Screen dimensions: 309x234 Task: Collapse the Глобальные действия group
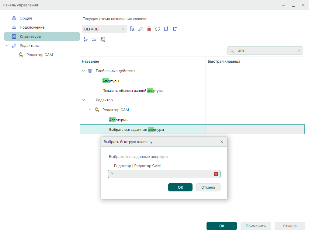(84, 71)
